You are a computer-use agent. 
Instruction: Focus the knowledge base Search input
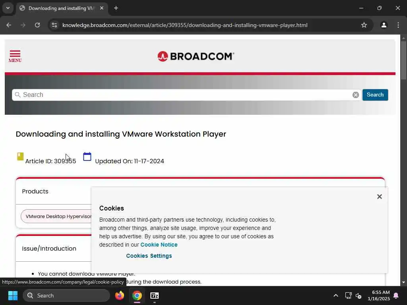pos(186,95)
